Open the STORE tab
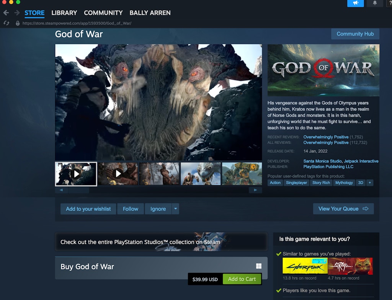The image size is (392, 300). 34,13
